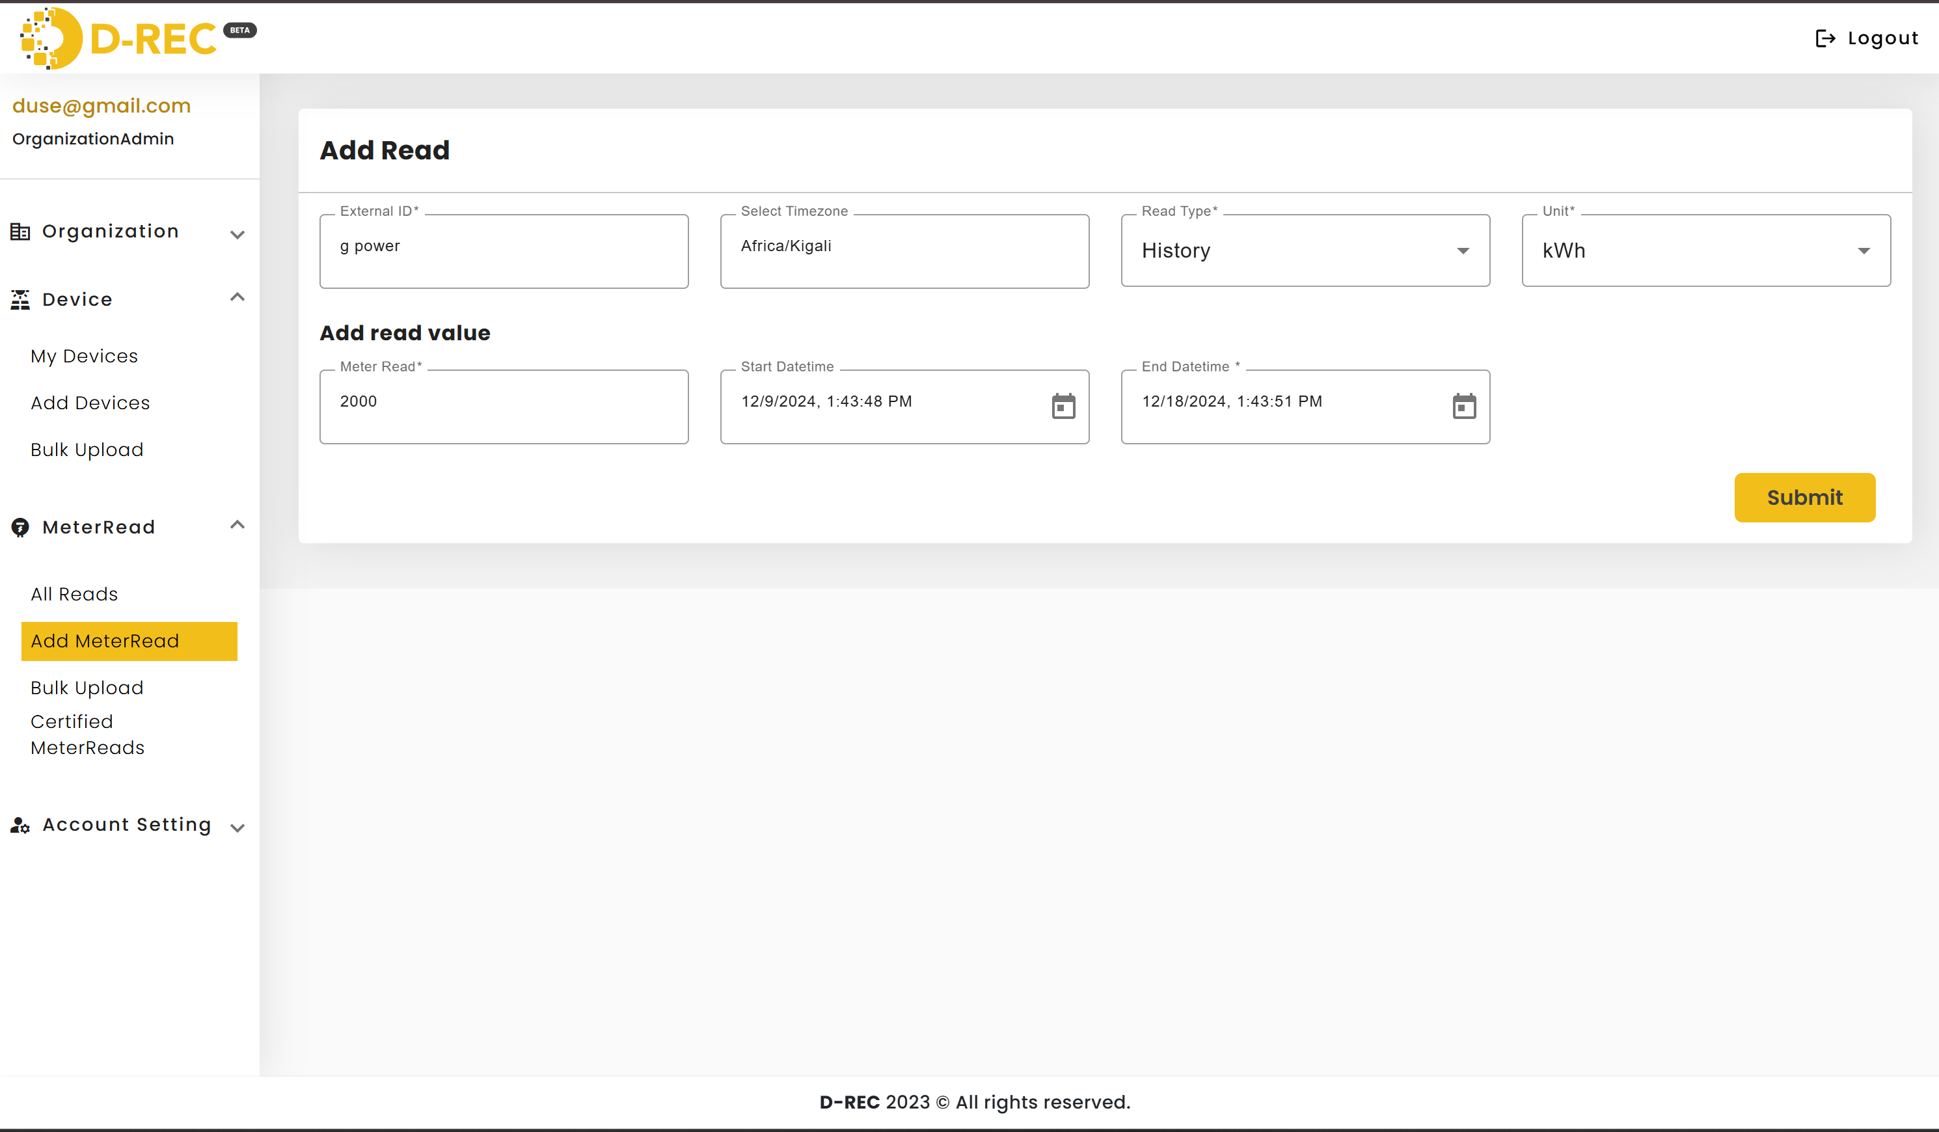Screen dimensions: 1939x1132
Task: Expand the Account Setting chevron
Action: (237, 828)
